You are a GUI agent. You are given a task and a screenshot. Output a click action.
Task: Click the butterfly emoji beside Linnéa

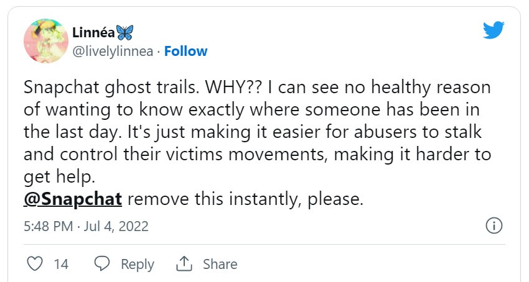point(125,32)
